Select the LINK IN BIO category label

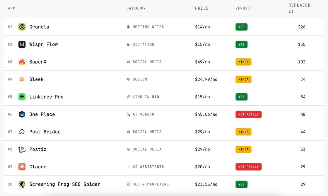click(x=146, y=97)
